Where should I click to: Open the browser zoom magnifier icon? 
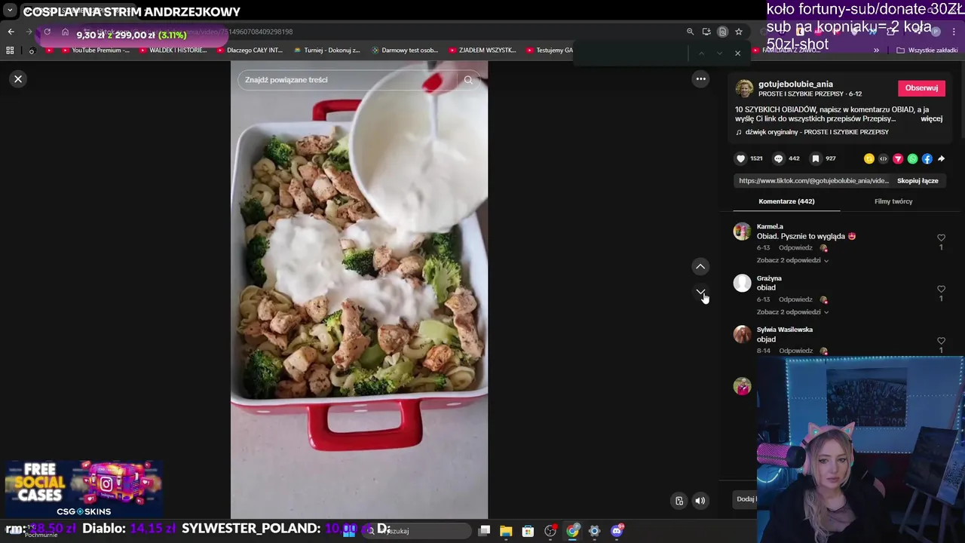[690, 32]
